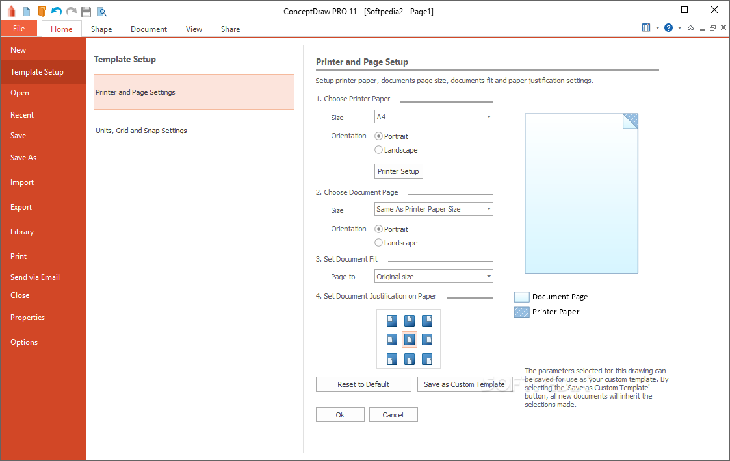Image resolution: width=730 pixels, height=461 pixels.
Task: Select Printer and Page Settings item
Action: 194,92
